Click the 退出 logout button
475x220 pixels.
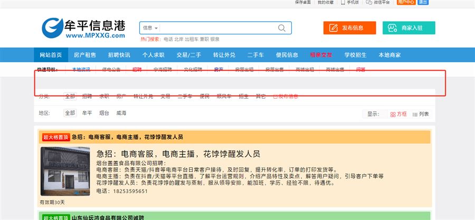point(423,2)
